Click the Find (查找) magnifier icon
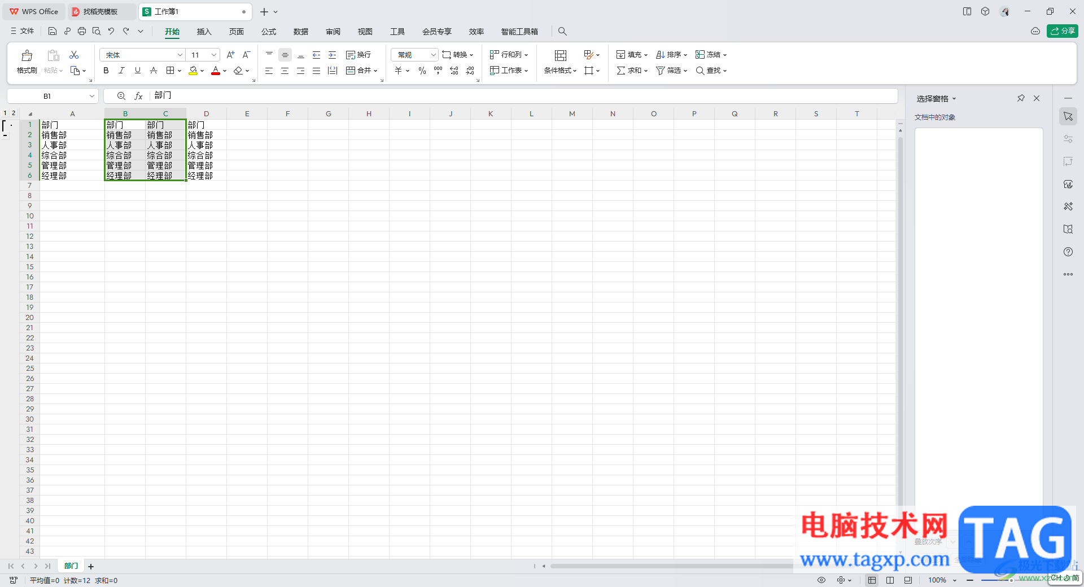This screenshot has width=1084, height=587. coord(700,71)
